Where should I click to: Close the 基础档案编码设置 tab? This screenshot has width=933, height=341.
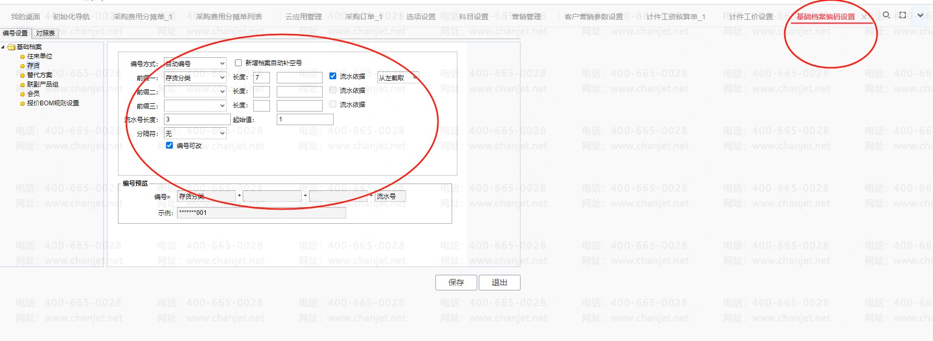[864, 17]
